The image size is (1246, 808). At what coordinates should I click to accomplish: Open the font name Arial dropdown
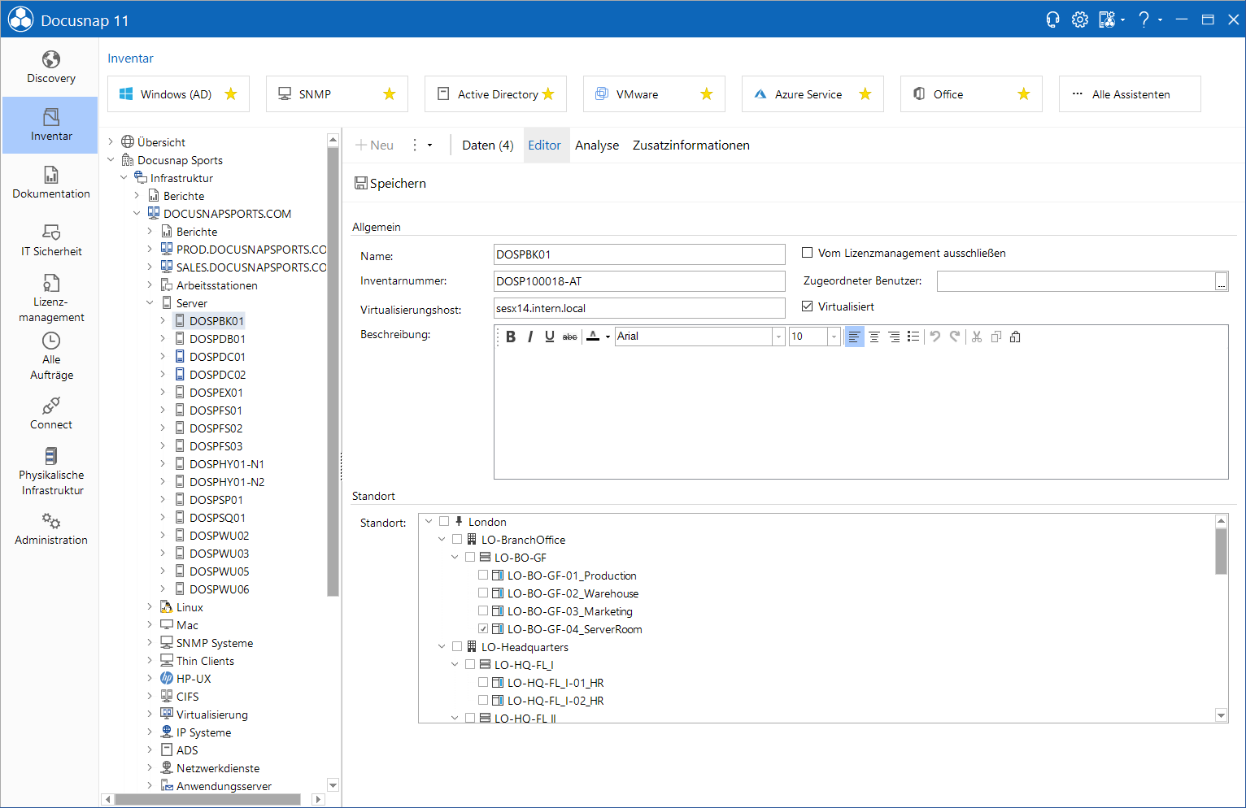778,337
